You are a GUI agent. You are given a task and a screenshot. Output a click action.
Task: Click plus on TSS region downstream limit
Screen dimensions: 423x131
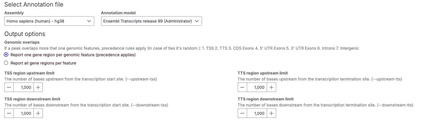point(38,113)
